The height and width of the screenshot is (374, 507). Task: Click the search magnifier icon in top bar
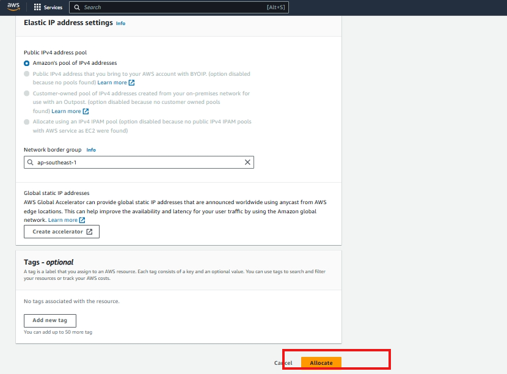(76, 7)
